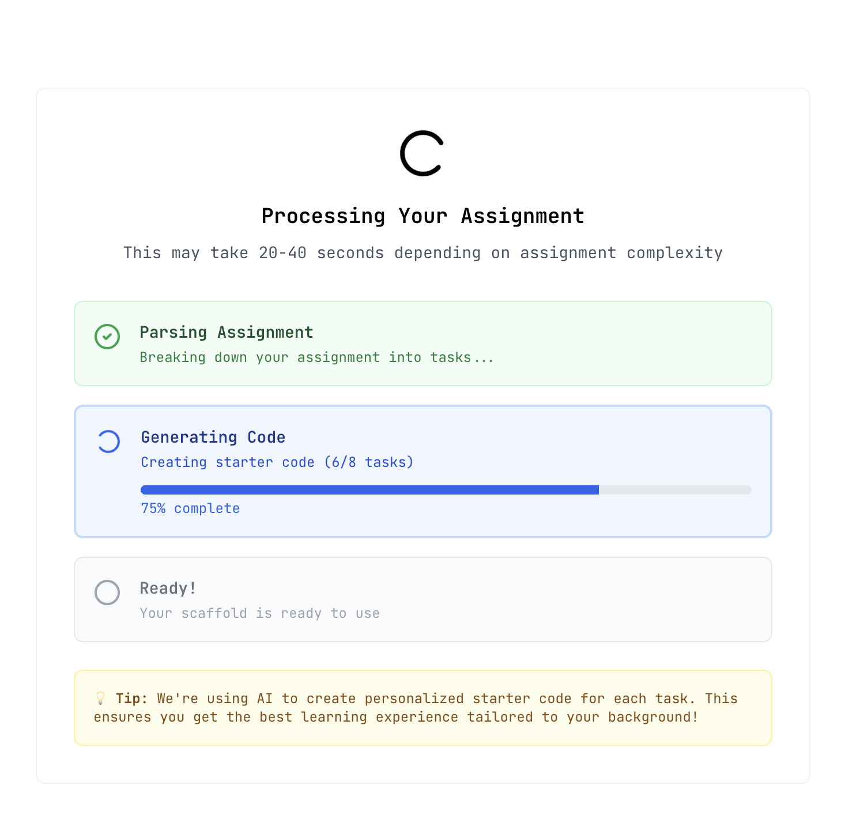The image size is (845, 815).
Task: Click the gray Ready! card background
Action: [x=576, y=599]
